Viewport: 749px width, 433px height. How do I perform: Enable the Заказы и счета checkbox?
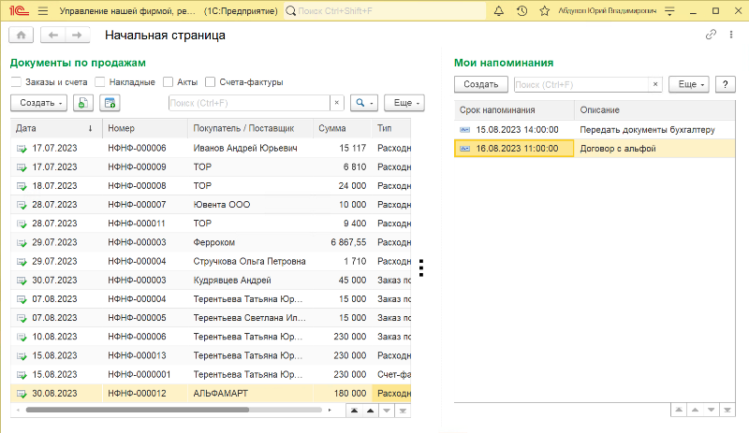tap(16, 82)
